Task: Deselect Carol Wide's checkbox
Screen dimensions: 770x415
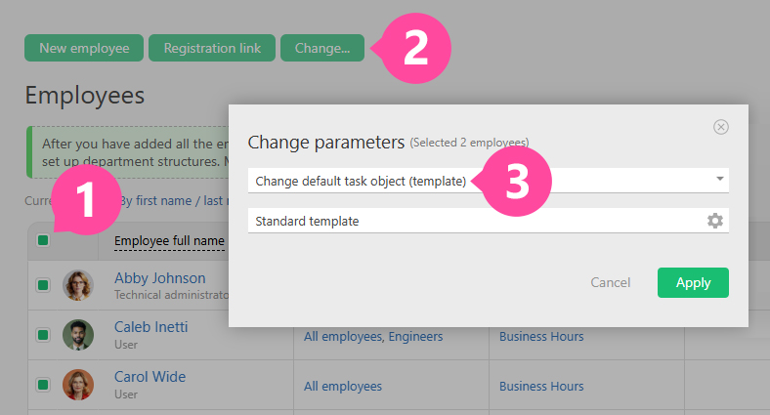Action: click(43, 385)
